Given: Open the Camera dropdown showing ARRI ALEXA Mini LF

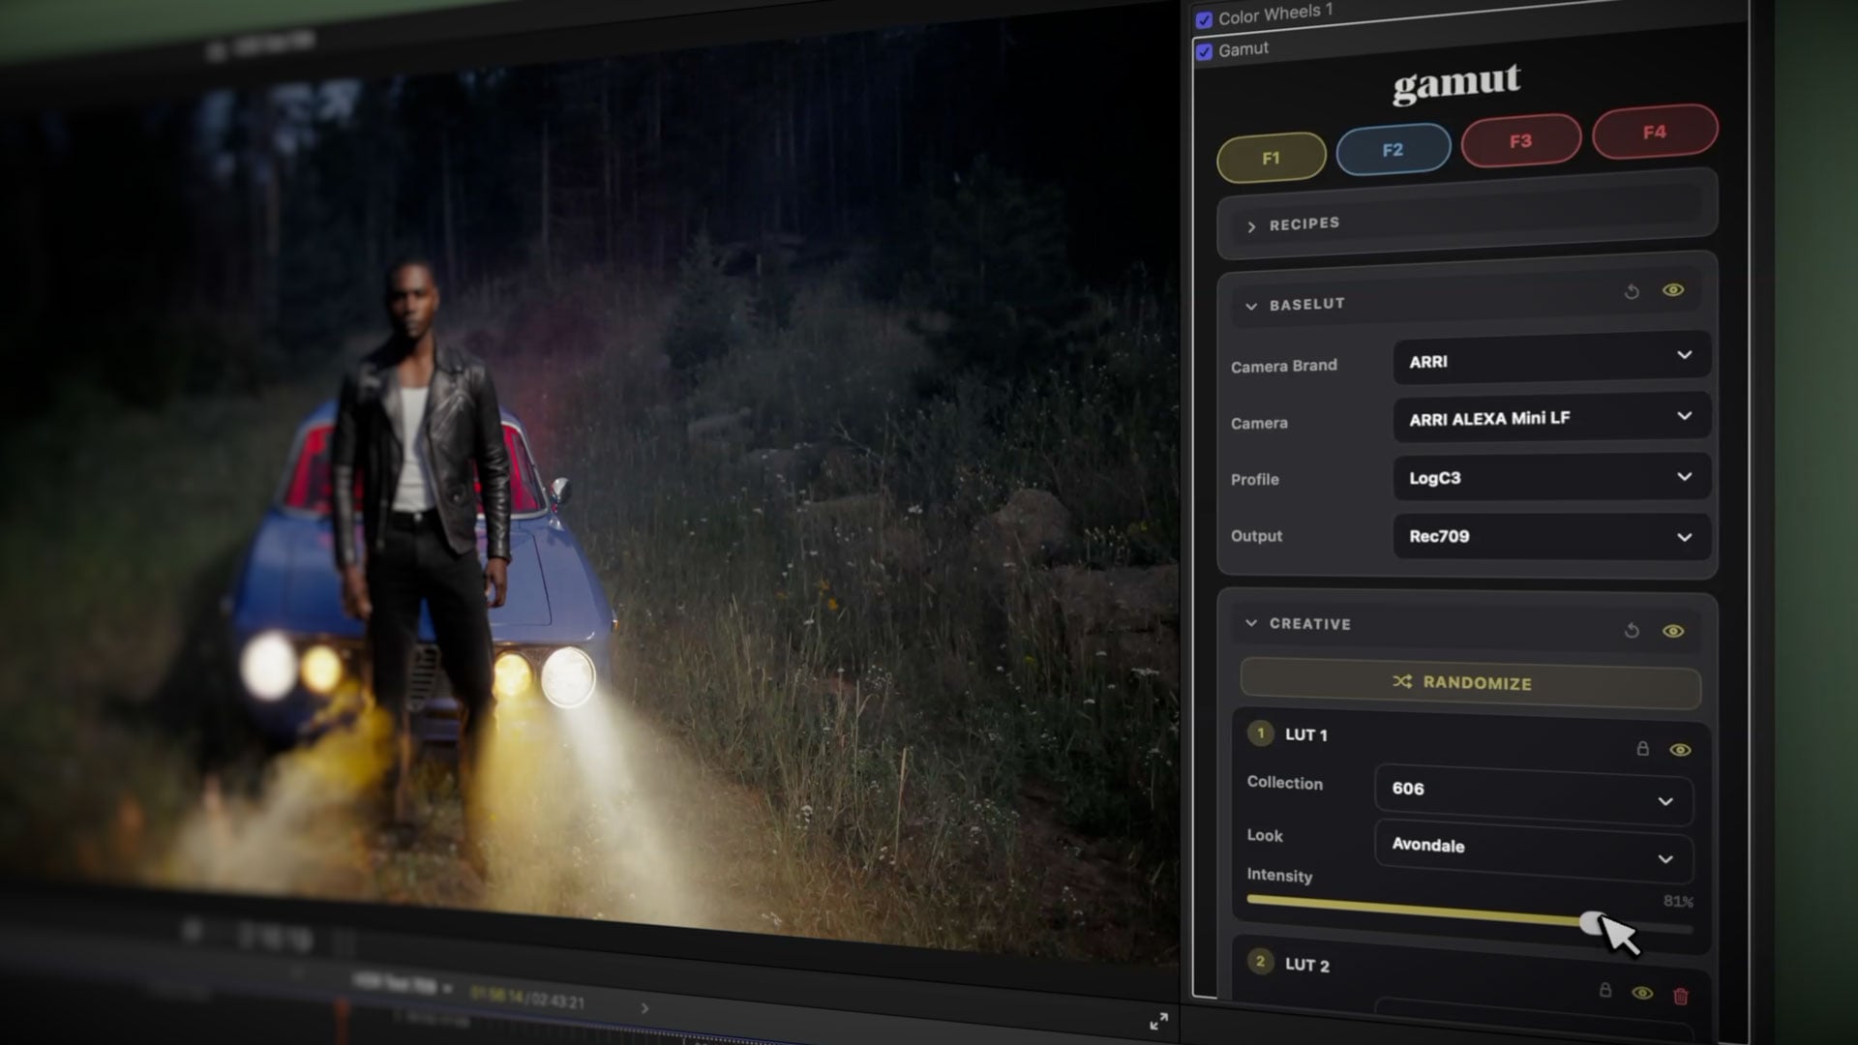Looking at the screenshot, I should (x=1551, y=418).
